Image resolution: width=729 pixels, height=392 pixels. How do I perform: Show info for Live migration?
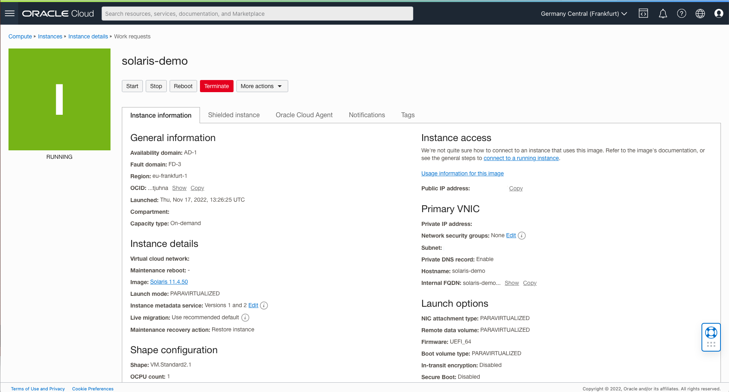point(245,318)
